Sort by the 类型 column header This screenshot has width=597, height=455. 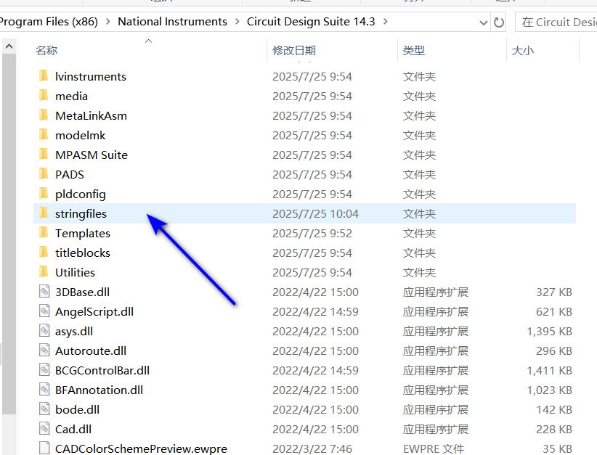414,50
